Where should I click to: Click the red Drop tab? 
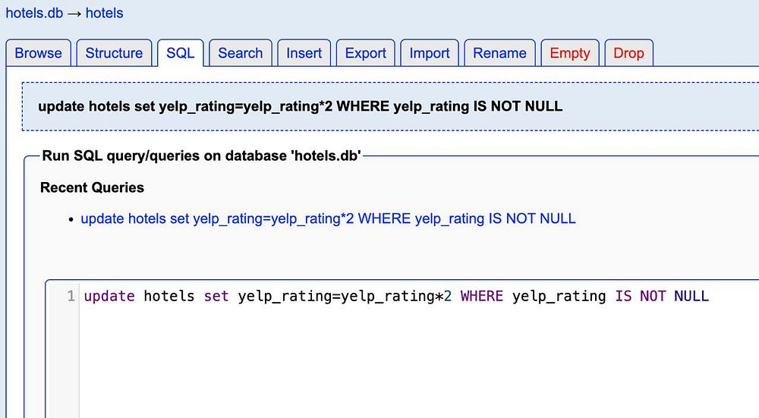point(628,53)
